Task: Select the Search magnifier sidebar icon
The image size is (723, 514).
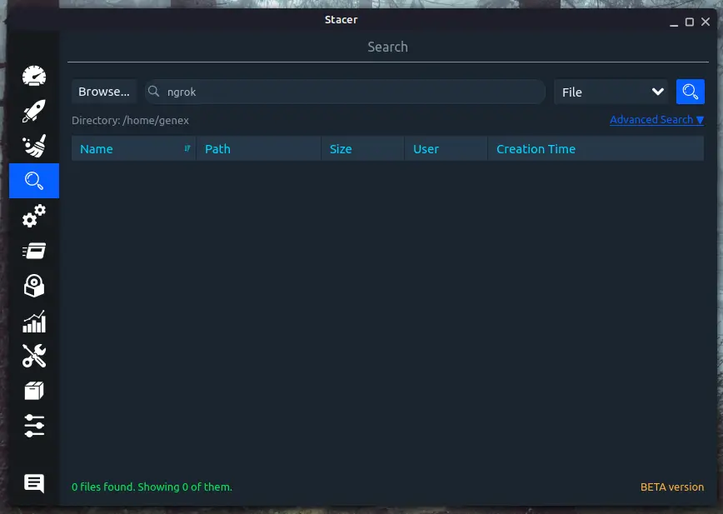Action: 34,181
